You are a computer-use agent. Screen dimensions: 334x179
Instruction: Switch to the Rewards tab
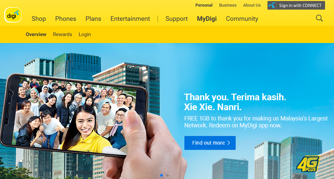point(63,34)
